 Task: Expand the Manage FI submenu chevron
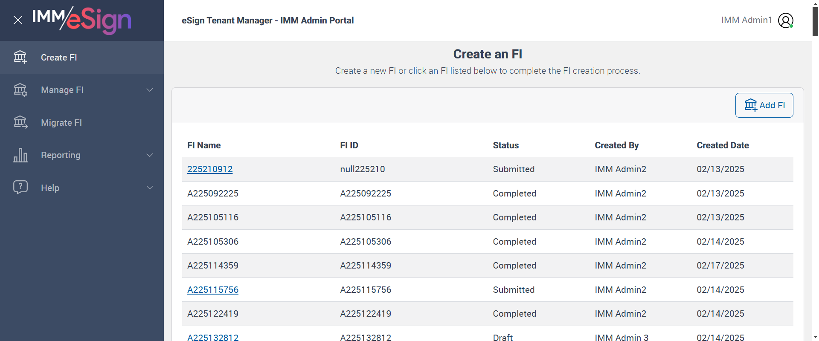pos(150,90)
